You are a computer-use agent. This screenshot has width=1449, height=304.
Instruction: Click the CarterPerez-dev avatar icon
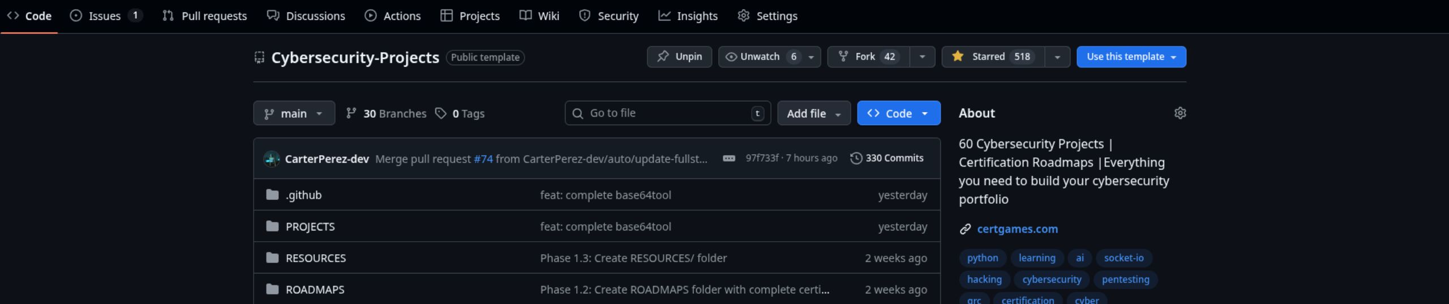[x=272, y=159]
